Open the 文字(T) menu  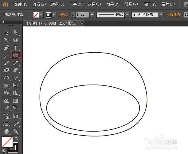click(76, 4)
